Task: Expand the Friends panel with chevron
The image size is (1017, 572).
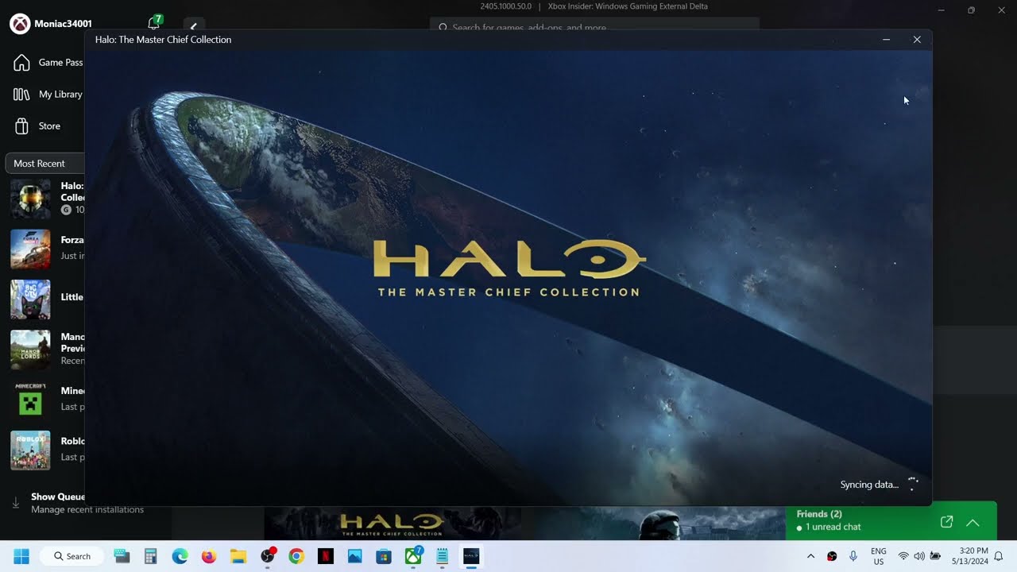Action: (973, 522)
